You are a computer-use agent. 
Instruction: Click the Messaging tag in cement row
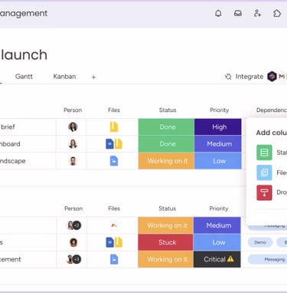click(268, 259)
